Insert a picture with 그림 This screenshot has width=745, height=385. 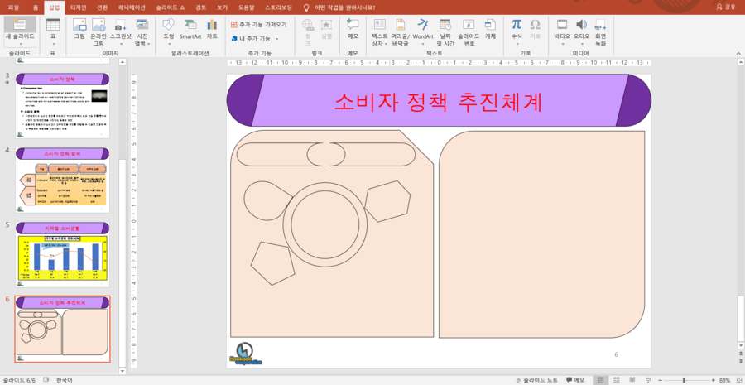tap(79, 28)
